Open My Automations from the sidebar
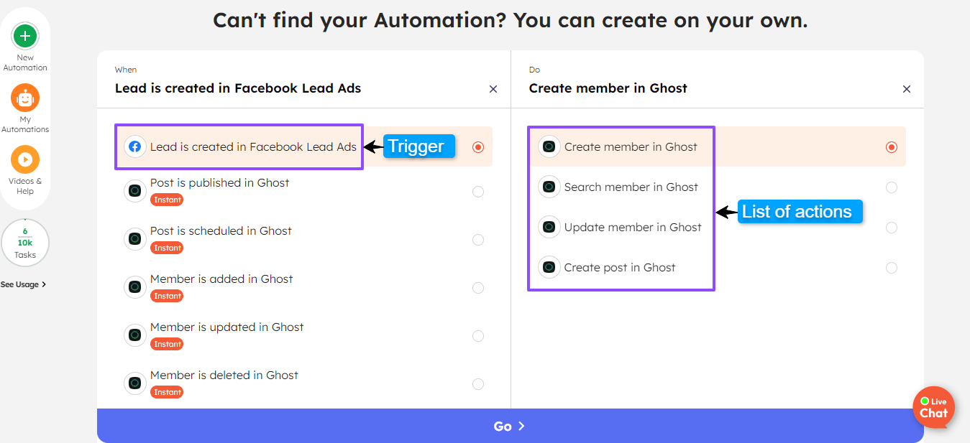The image size is (970, 443). pos(25,98)
